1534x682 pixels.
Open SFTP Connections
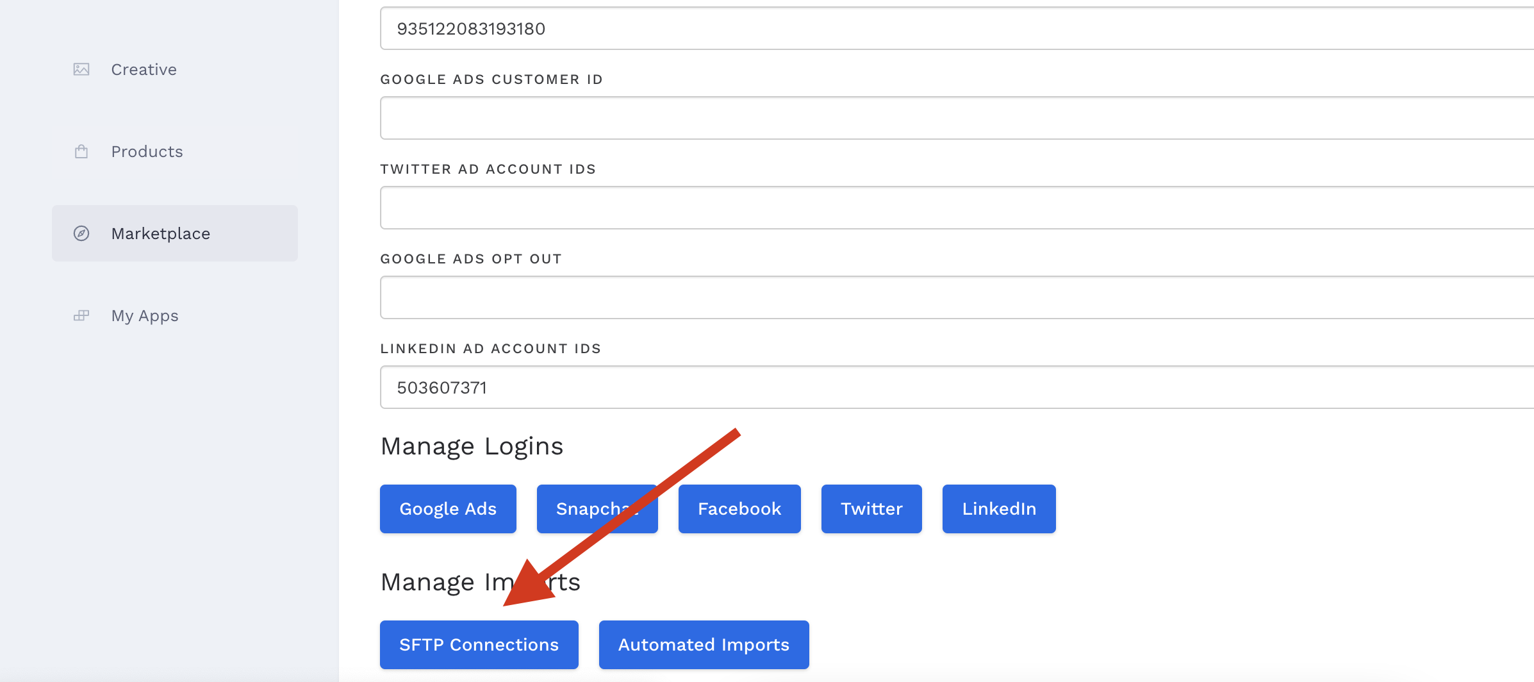(x=479, y=645)
